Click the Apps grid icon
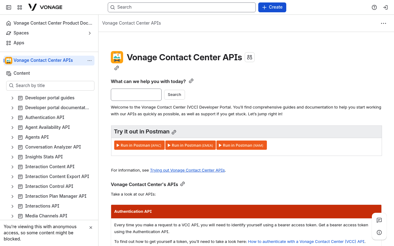The height and width of the screenshot is (246, 394). [x=9, y=43]
